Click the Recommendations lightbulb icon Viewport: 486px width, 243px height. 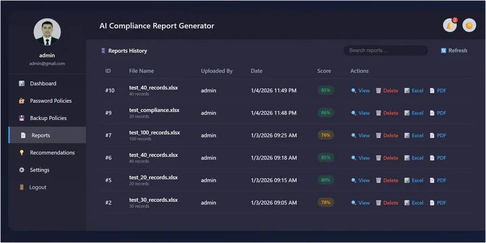pos(22,152)
